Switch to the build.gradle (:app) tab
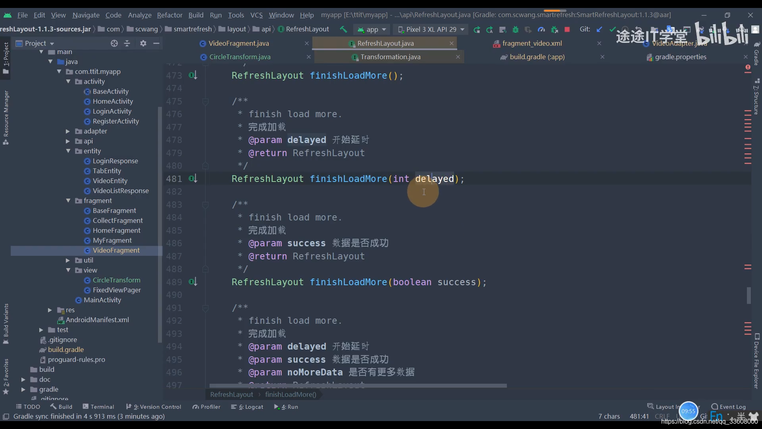 pyautogui.click(x=537, y=57)
